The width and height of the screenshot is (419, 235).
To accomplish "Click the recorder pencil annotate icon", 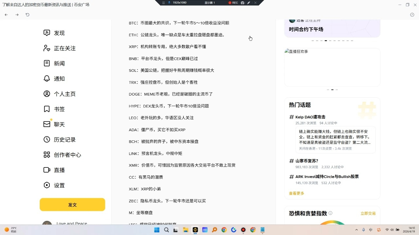I will click(249, 3).
